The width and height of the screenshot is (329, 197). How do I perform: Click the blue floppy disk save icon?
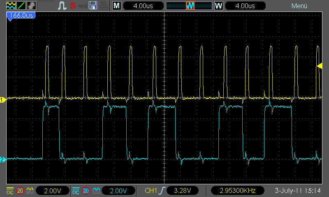[x=93, y=6]
